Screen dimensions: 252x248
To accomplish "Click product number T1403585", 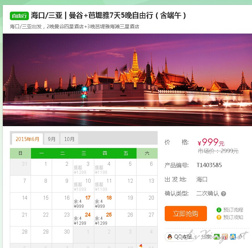I will click(x=209, y=165).
